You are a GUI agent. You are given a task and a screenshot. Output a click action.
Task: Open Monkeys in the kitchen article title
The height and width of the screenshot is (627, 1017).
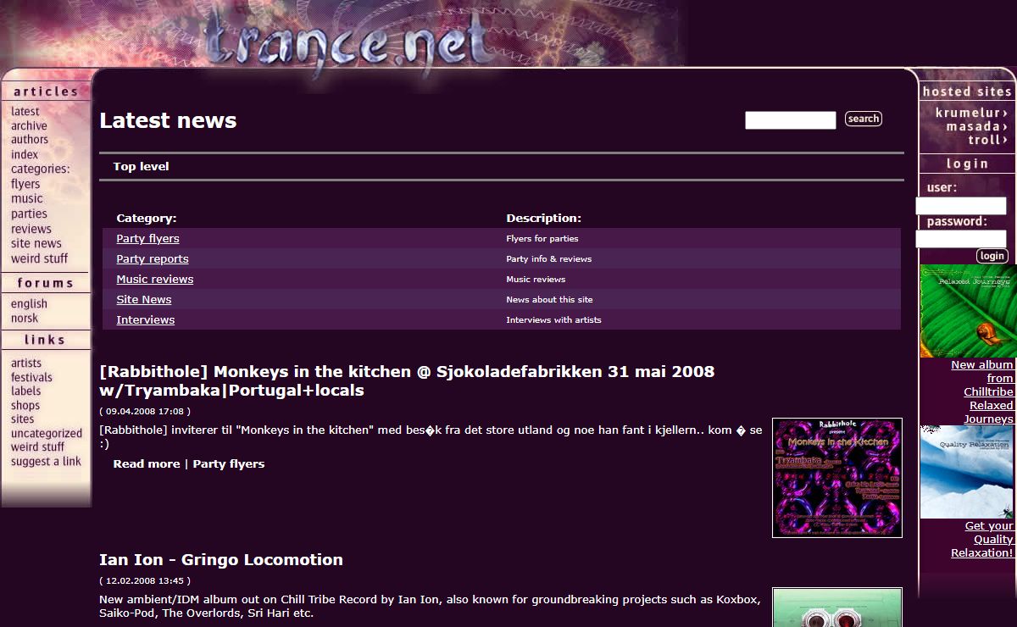(x=407, y=381)
